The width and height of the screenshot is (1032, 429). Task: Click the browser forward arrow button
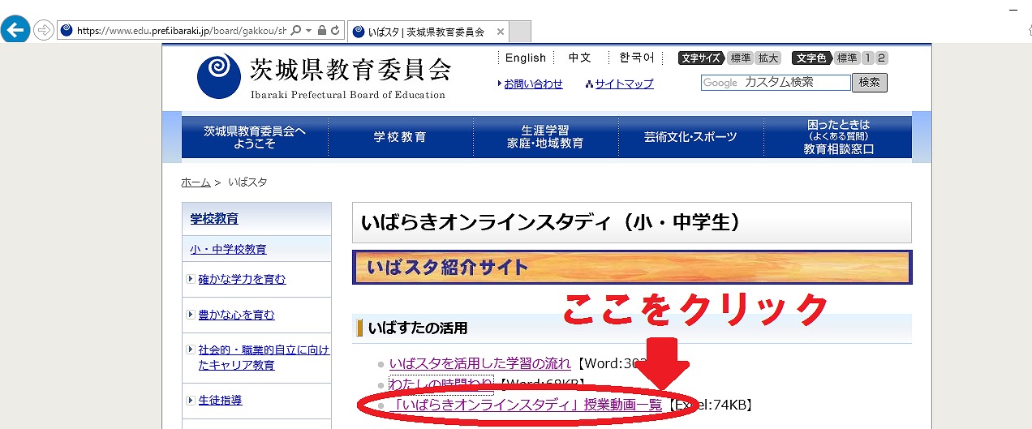(44, 30)
